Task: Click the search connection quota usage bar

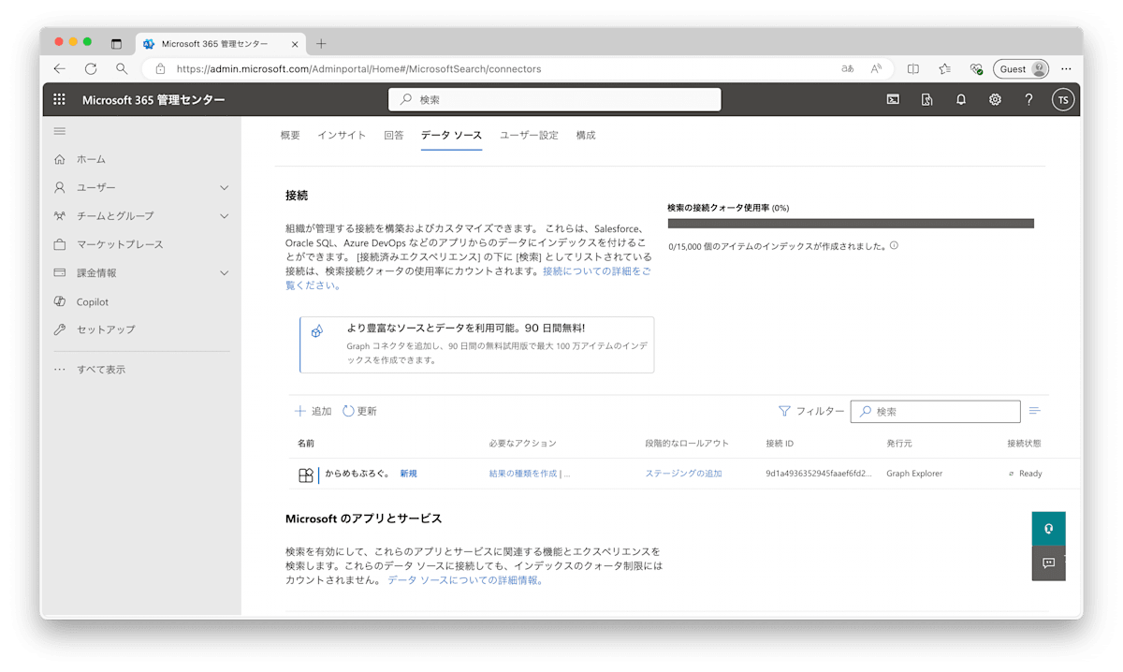Action: pos(851,224)
